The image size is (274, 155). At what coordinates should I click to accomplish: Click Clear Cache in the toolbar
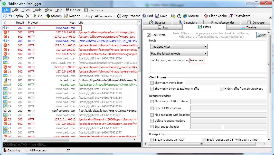215,16
